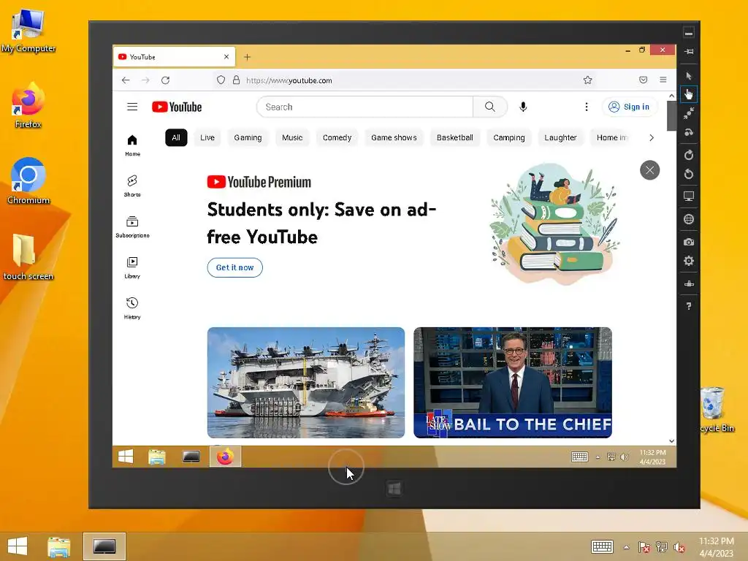Screen dimensions: 748x561
Task: Go back in Firefox
Action: (126, 80)
